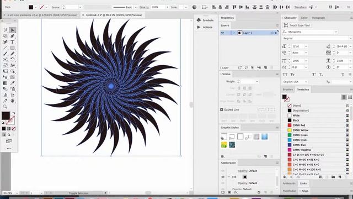Open the Symbols panel
This screenshot has width=353, height=199.
(206, 20)
